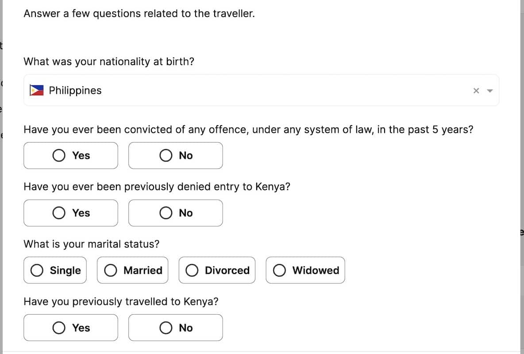Answer No to previously travelled to Kenya

[176, 328]
